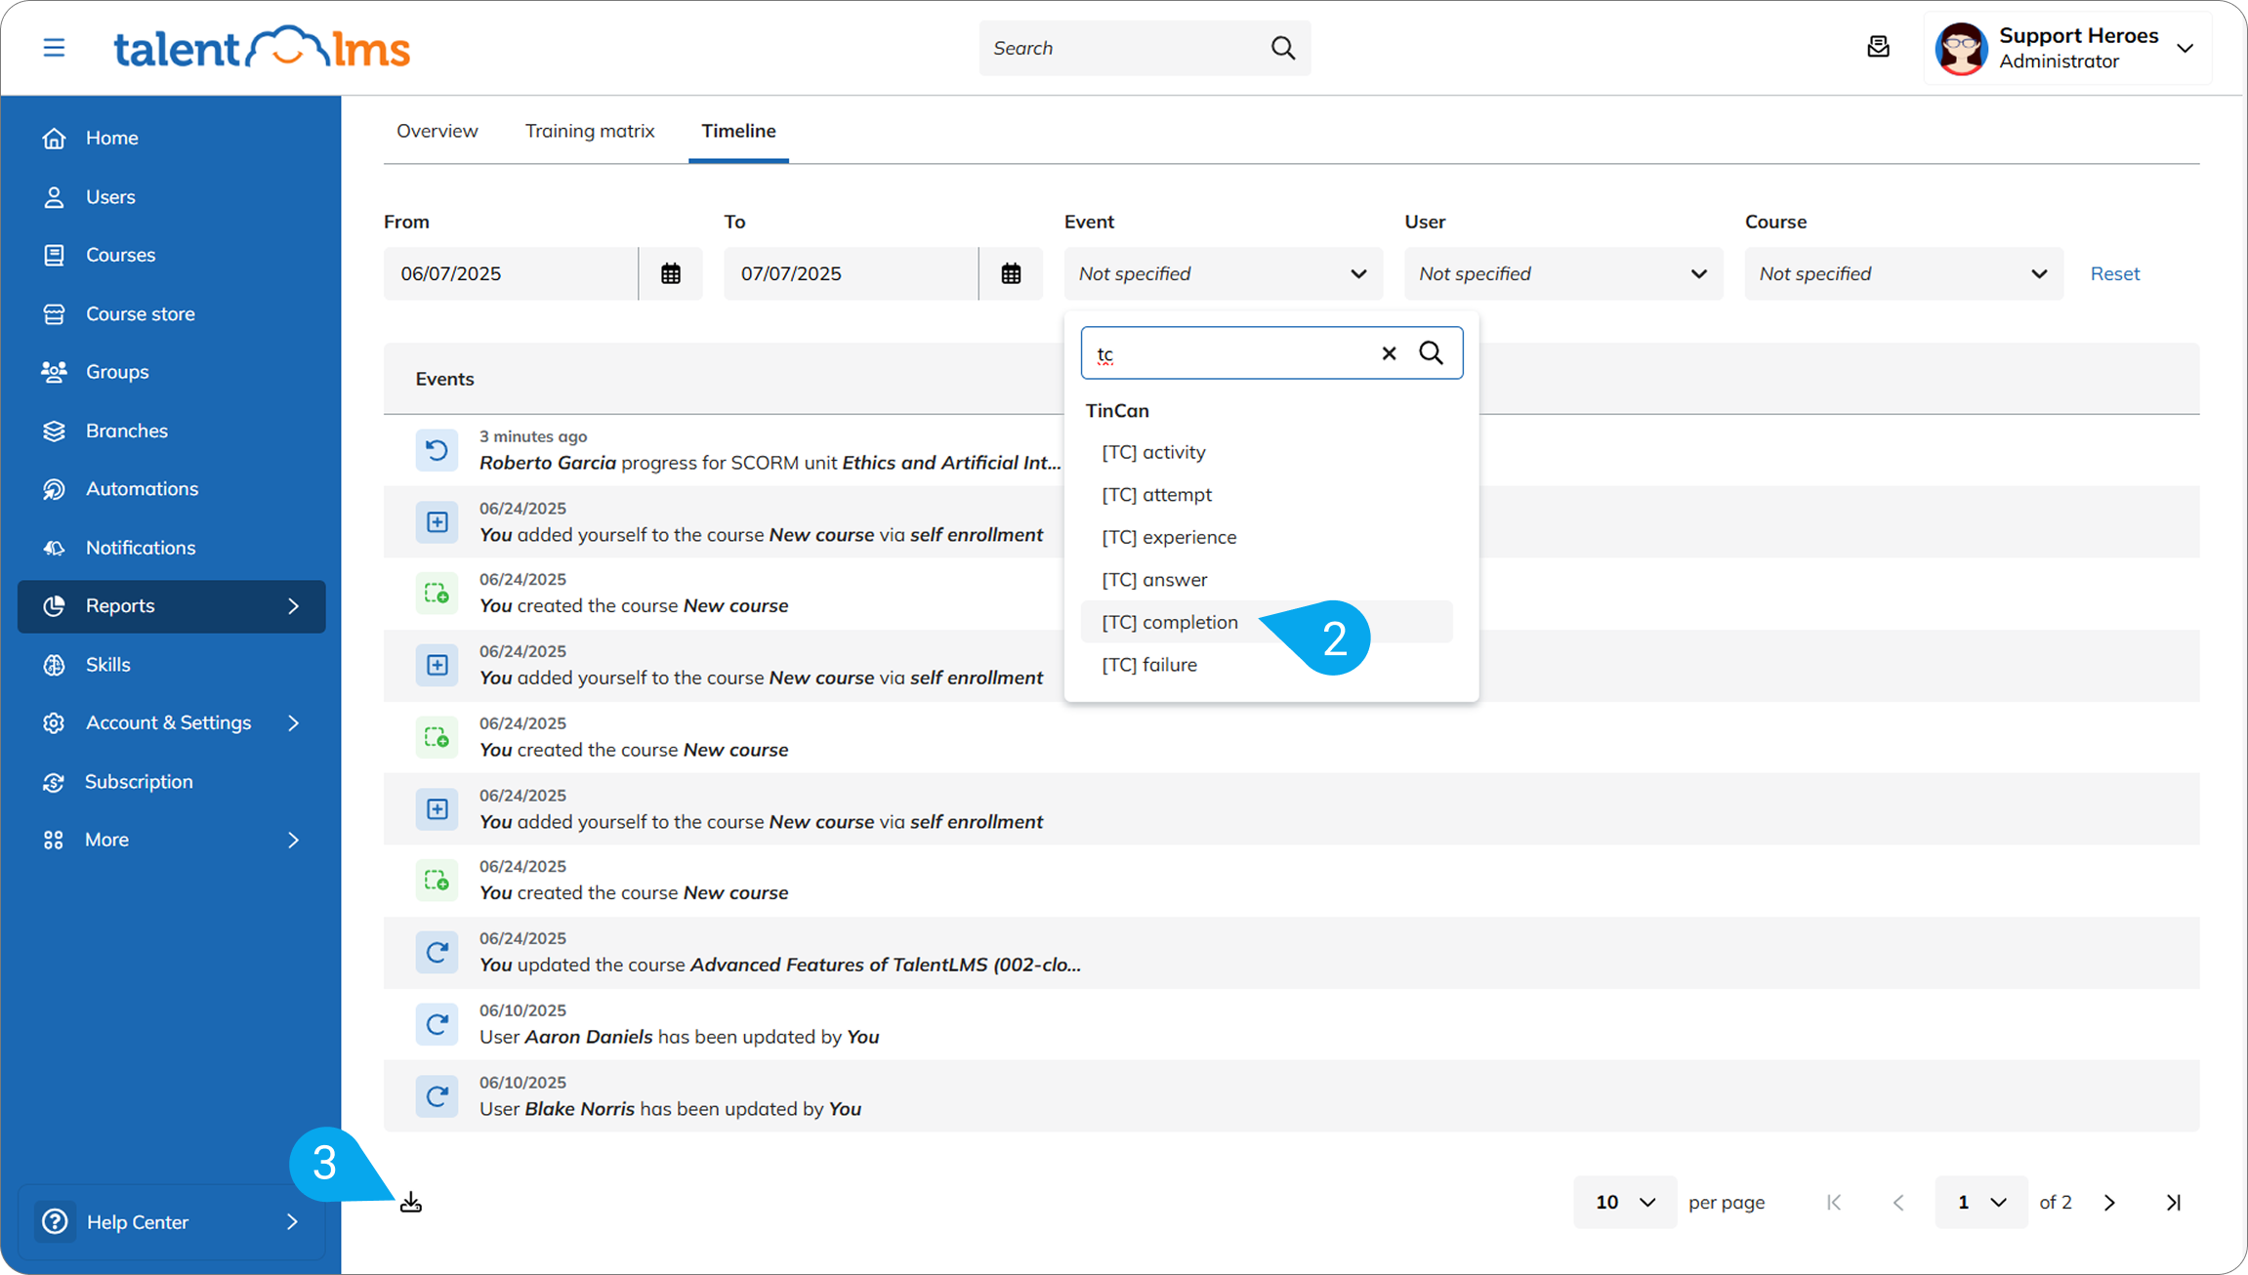
Task: Expand the Support Heroes account menu
Action: 2186,48
